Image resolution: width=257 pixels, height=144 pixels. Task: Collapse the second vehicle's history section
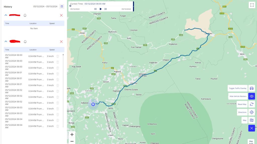click(6, 41)
